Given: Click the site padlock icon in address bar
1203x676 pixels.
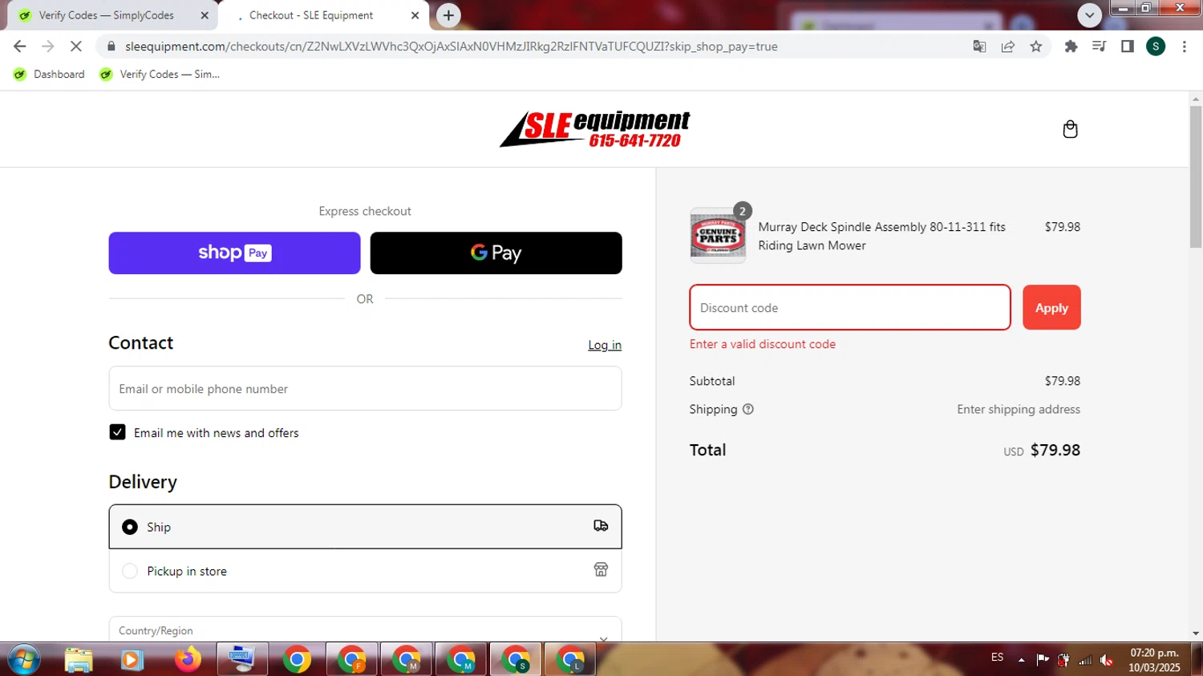Looking at the screenshot, I should pos(111,47).
